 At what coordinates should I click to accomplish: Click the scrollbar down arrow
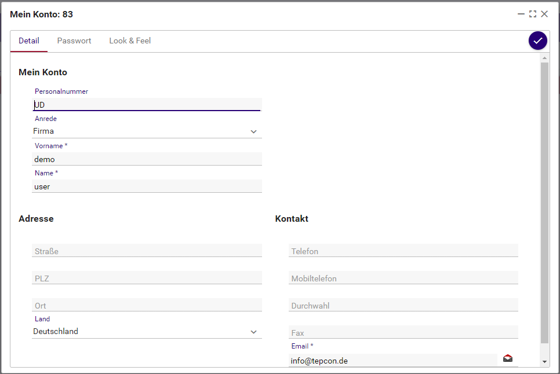click(x=544, y=361)
